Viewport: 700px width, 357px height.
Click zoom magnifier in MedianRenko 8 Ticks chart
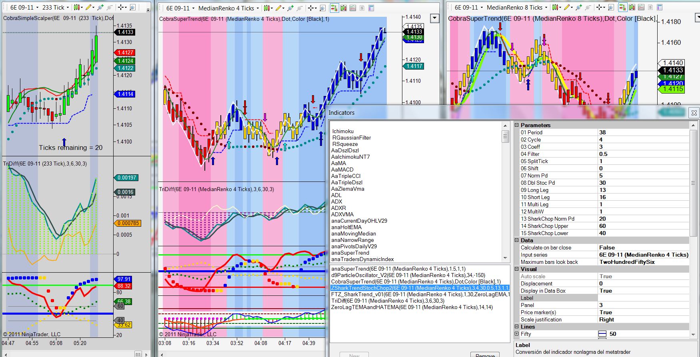tap(611, 8)
